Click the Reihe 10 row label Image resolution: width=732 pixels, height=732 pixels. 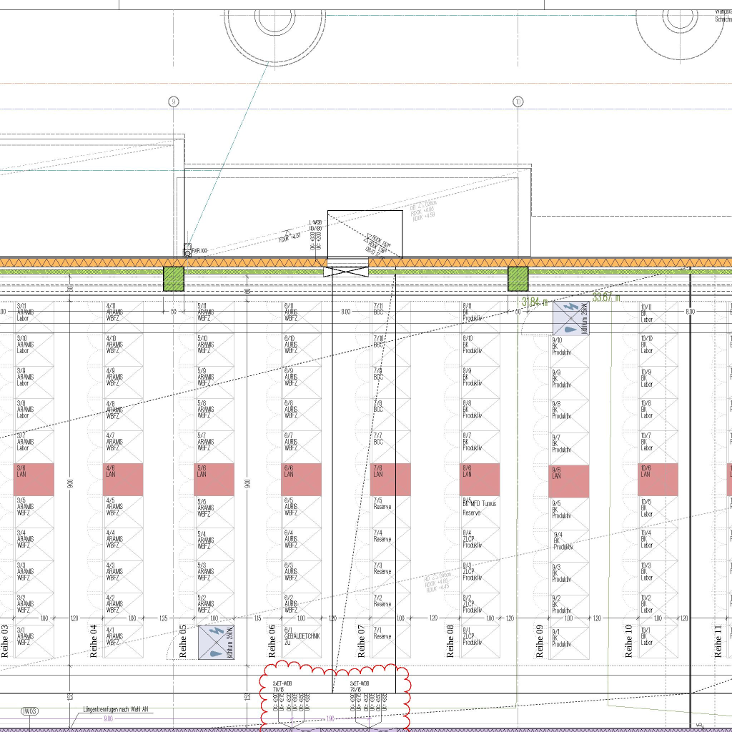click(x=629, y=640)
